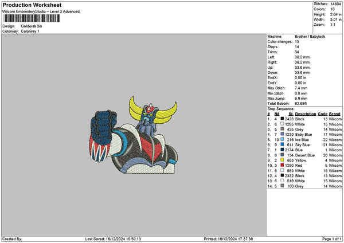Screen dimensions: 344x243
Task: Select the EndX label
Action: pos(272,78)
